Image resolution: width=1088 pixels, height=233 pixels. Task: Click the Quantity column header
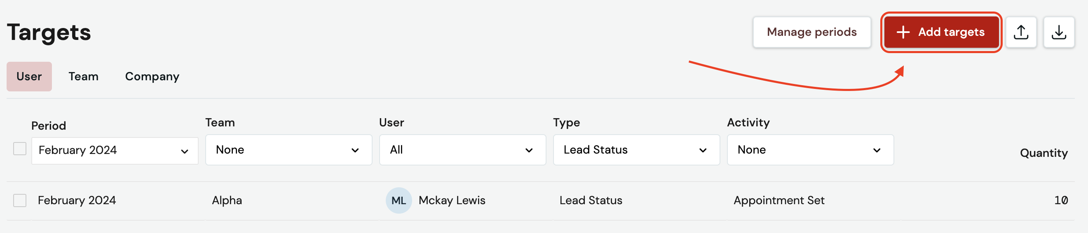(1043, 153)
